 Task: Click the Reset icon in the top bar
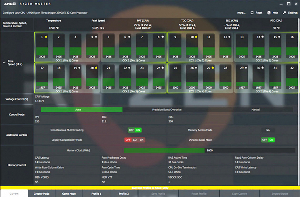click(x=252, y=13)
